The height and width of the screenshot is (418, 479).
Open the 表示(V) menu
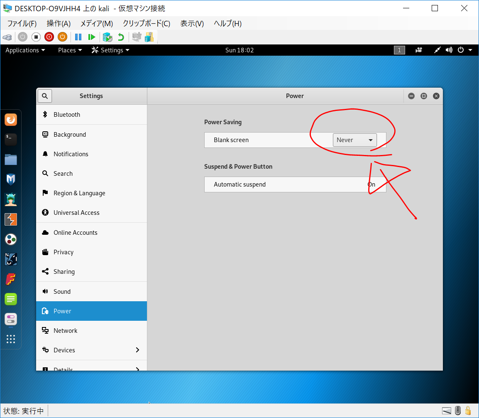[192, 24]
